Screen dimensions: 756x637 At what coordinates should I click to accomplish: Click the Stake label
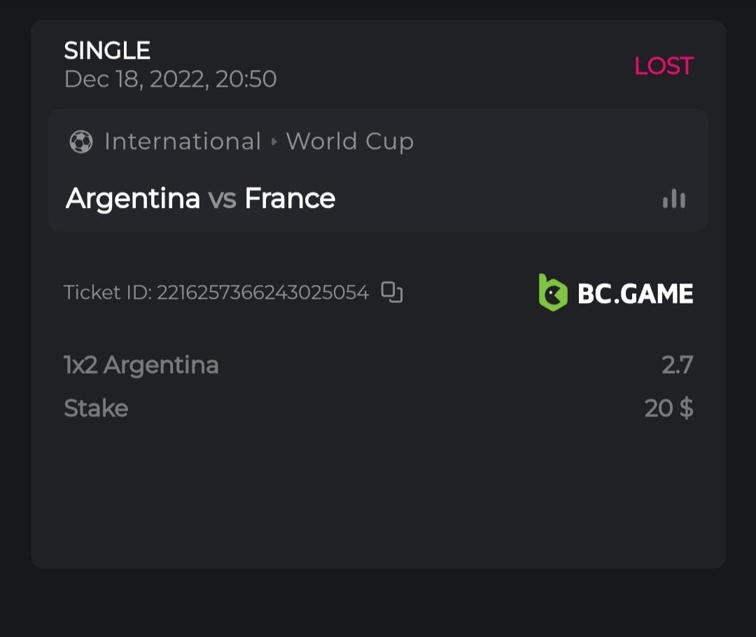96,408
